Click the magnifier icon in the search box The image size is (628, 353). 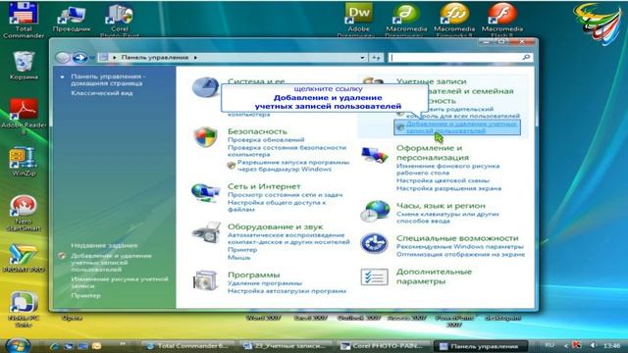click(x=526, y=58)
